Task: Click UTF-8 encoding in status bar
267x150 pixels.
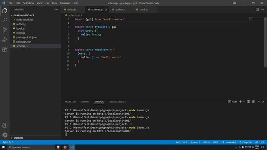Action: pyautogui.click(x=207, y=142)
